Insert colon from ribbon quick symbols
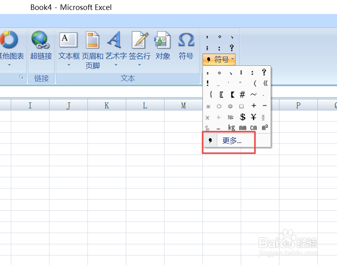The height and width of the screenshot is (265, 337). (x=219, y=48)
